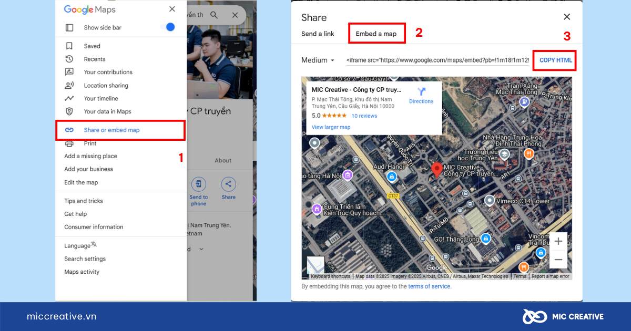Viewport: 631px width, 331px height.
Task: Close the Google Maps menu panel
Action: tap(172, 9)
